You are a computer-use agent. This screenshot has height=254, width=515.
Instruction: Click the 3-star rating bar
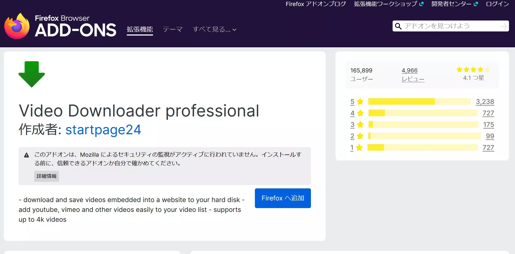[x=423, y=125]
